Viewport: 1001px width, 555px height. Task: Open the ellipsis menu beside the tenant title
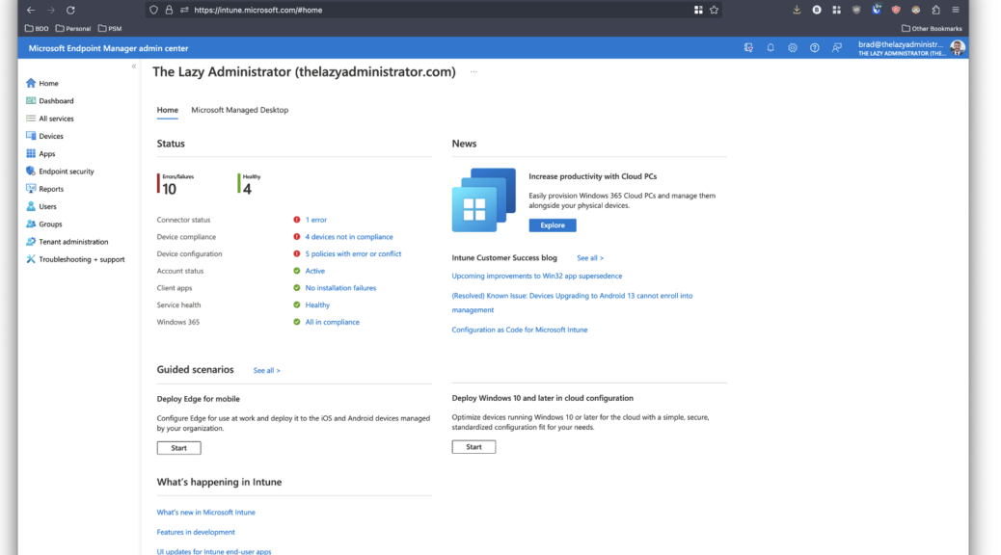pyautogui.click(x=473, y=72)
